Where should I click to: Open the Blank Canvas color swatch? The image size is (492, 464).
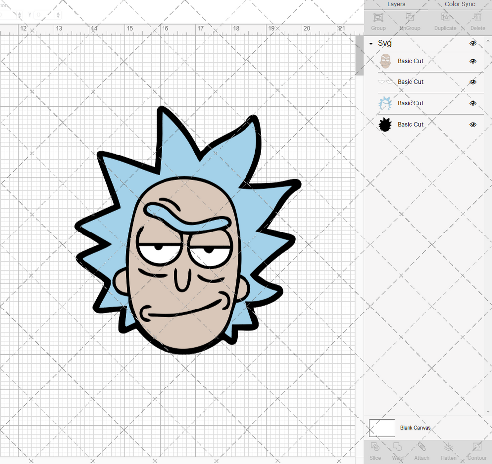click(381, 428)
